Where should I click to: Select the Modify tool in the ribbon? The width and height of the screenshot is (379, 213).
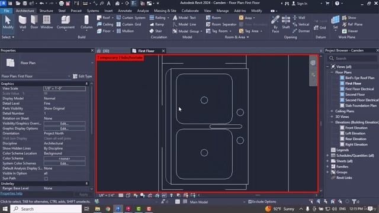tap(8, 22)
